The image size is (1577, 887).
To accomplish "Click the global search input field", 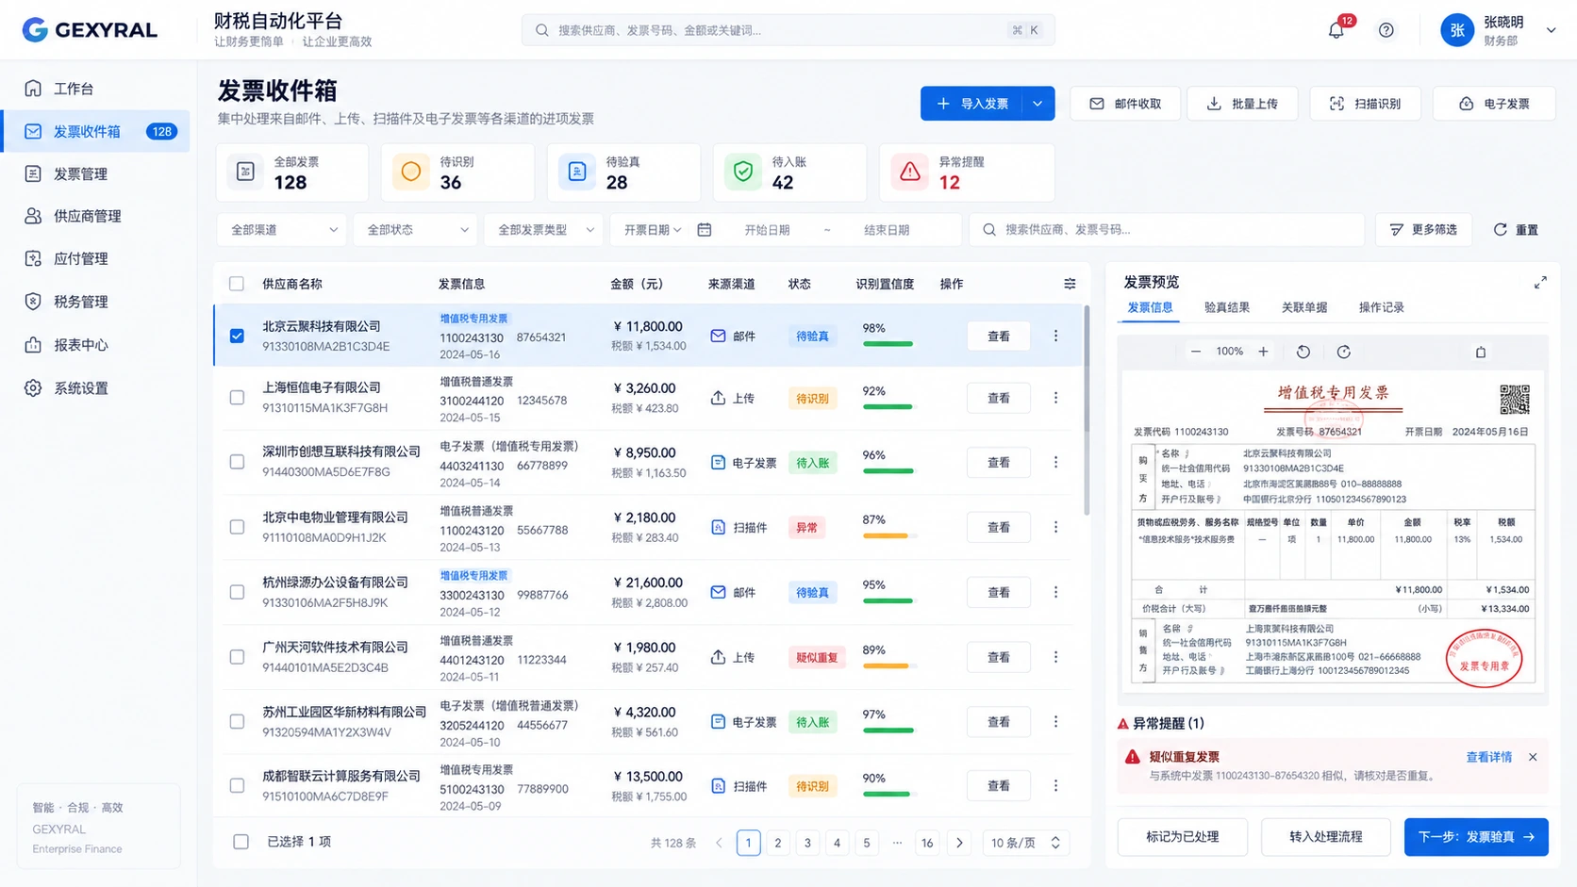I will click(x=788, y=30).
